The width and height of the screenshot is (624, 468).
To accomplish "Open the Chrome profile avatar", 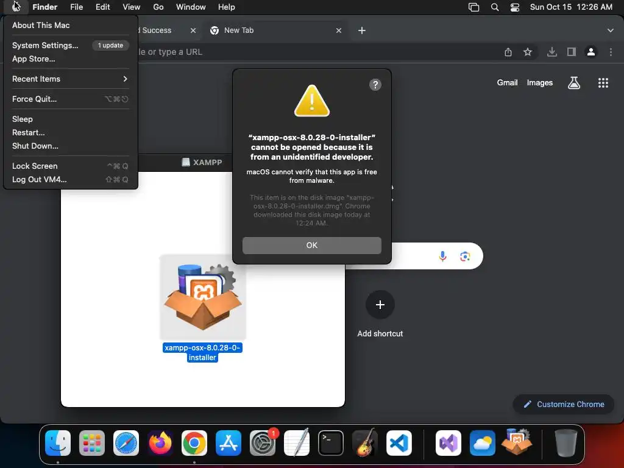I will pos(591,52).
